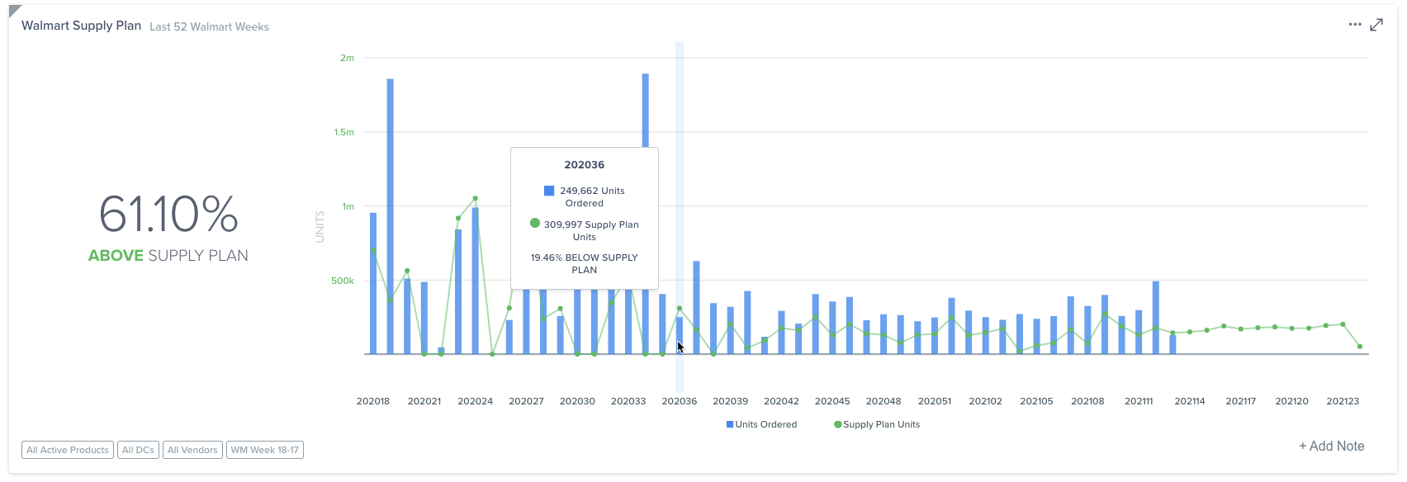Click the 309,997 Supply Plan Units tooltip line

tap(585, 230)
